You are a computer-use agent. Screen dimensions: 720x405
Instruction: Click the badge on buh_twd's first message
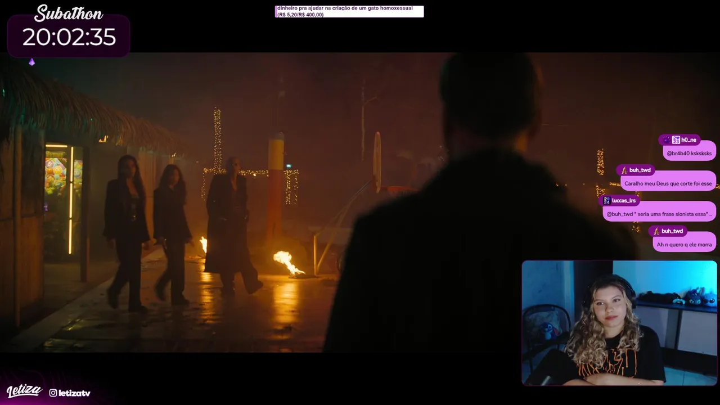coord(624,170)
